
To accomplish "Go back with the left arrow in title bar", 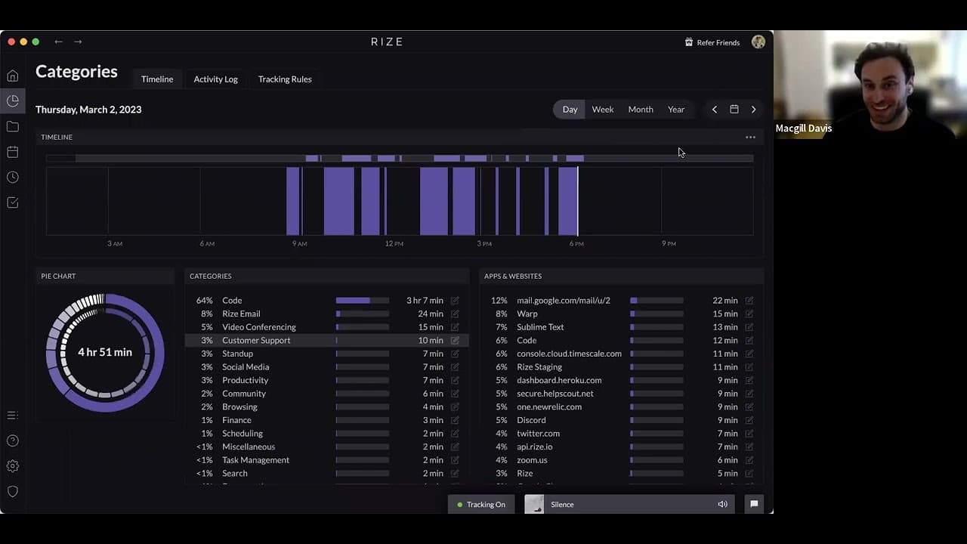I will point(58,42).
